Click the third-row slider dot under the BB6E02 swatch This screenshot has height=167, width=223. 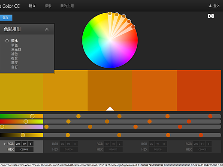pyautogui.click(x=90, y=127)
